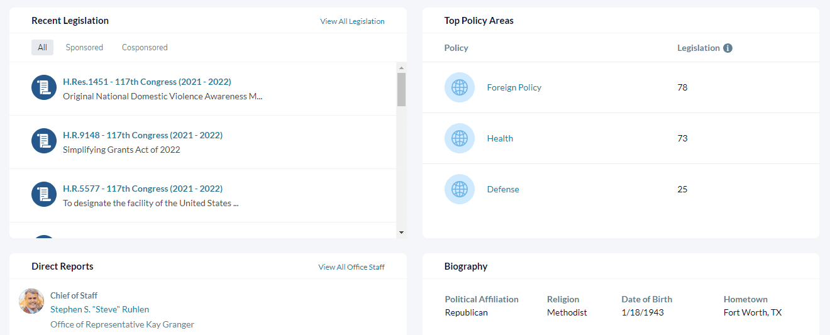
Task: Open the H.R.9148 Simplifying Grants bill link
Action: coord(143,135)
